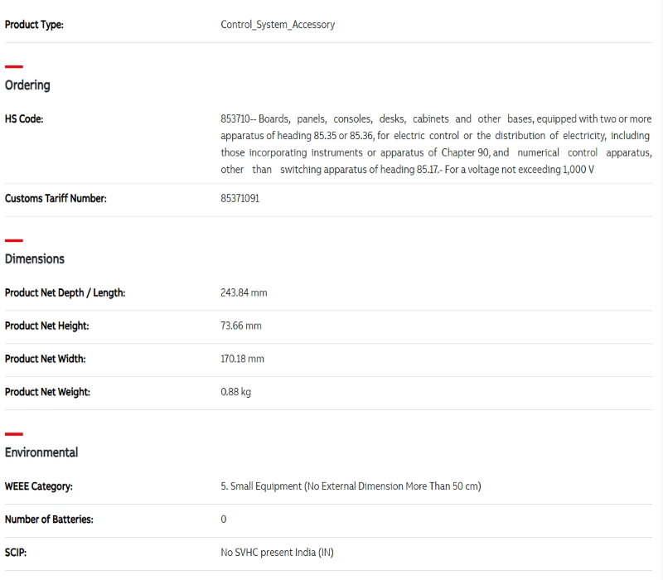Select the HS Code description paragraph
This screenshot has width=663, height=580.
435,144
